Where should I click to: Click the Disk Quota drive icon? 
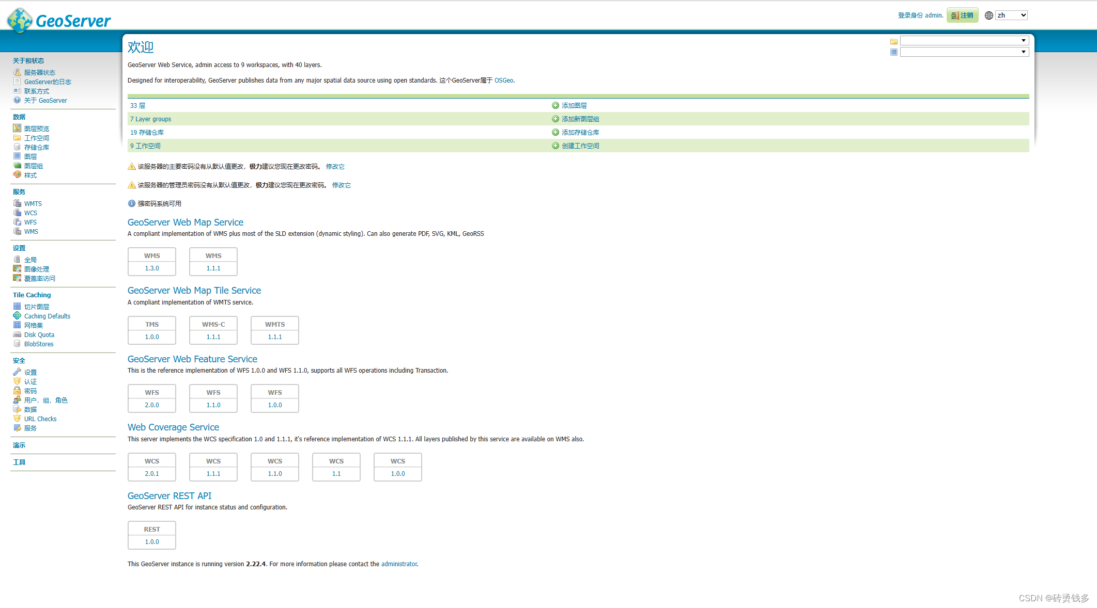[x=17, y=334]
